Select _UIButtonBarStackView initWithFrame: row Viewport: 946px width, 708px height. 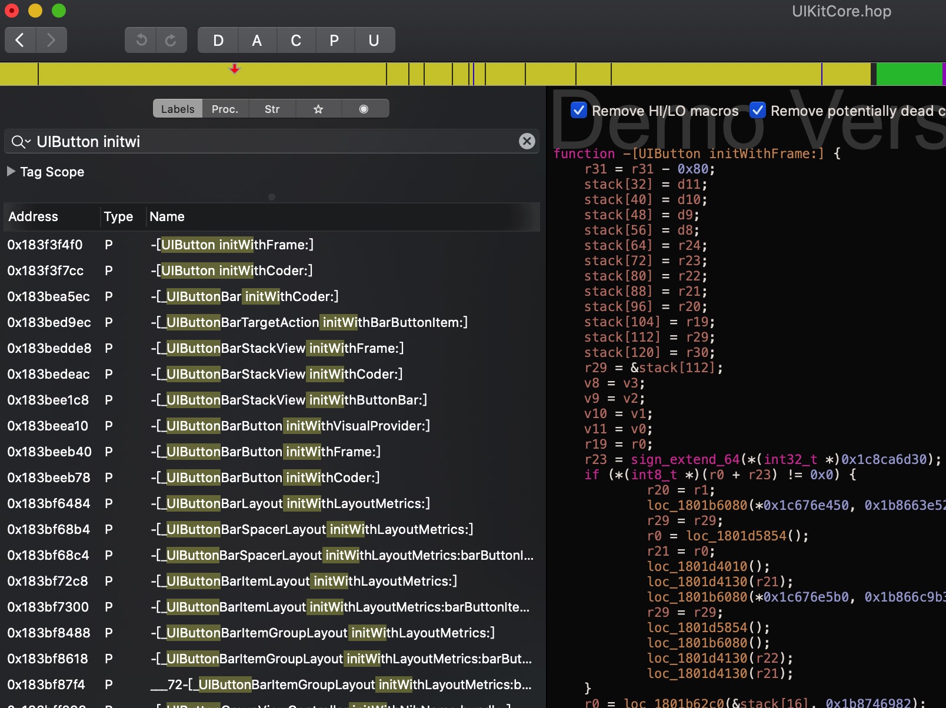coord(271,348)
